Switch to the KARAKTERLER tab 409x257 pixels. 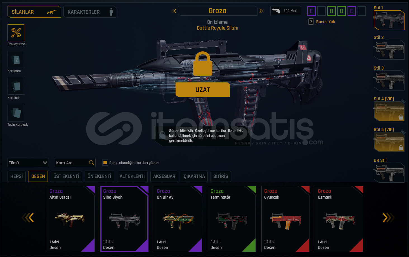pyautogui.click(x=90, y=12)
